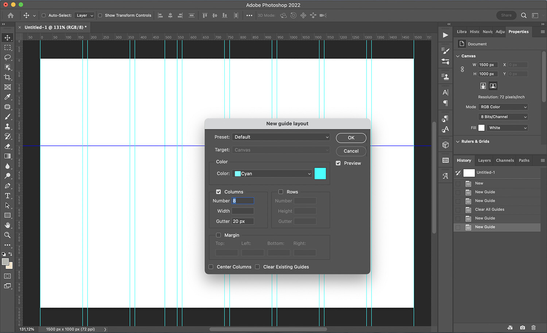Image resolution: width=547 pixels, height=333 pixels.
Task: Select the Clear All Guides history state
Action: pyautogui.click(x=489, y=209)
